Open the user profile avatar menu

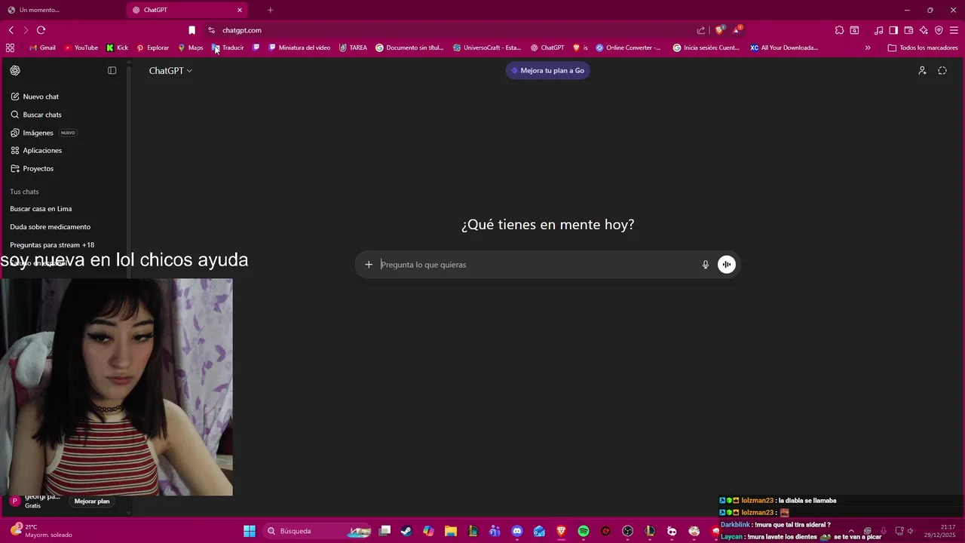(14, 501)
